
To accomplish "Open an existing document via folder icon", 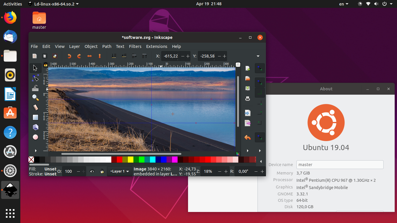I will [248, 78].
